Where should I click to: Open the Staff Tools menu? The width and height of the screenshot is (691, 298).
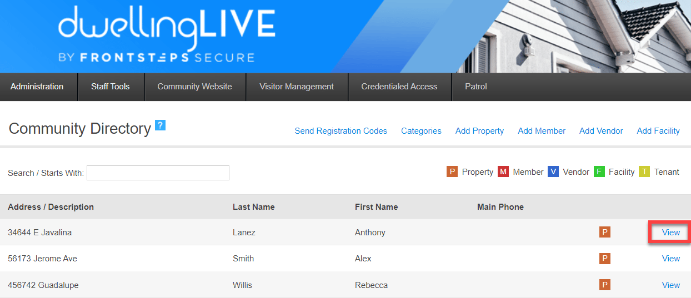point(111,87)
